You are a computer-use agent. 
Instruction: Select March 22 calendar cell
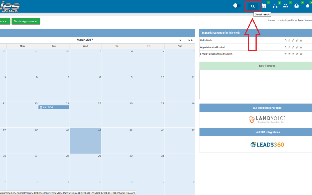[85, 141]
